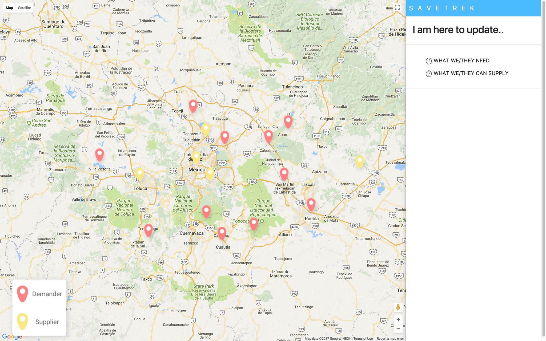The width and height of the screenshot is (546, 341).
Task: Click the yellow supplier pin near Toluca
Action: (x=140, y=173)
